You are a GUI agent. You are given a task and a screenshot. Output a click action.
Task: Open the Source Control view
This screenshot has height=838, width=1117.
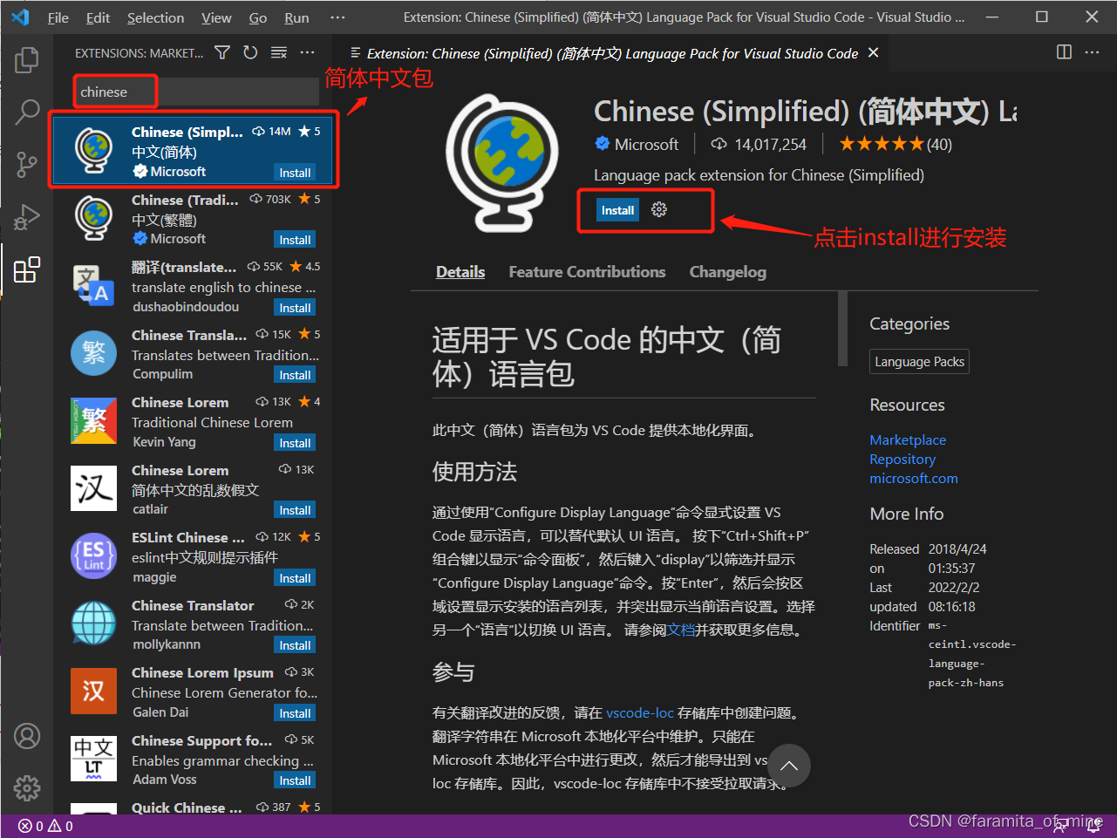(x=27, y=164)
